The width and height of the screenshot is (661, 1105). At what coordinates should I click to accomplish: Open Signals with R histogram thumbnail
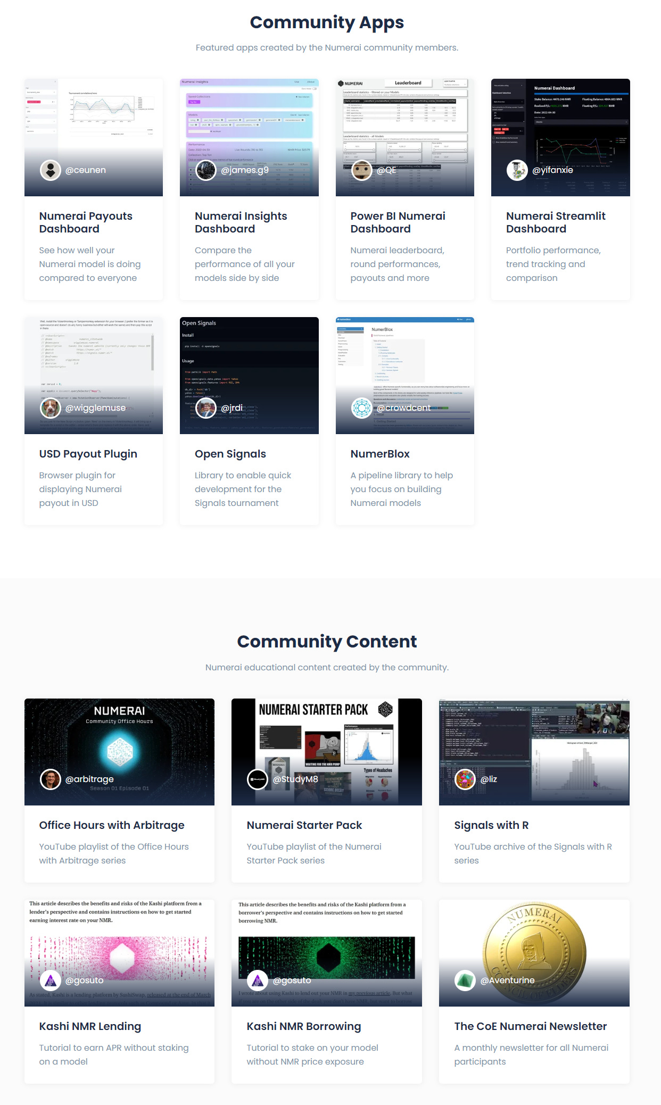[x=534, y=752]
